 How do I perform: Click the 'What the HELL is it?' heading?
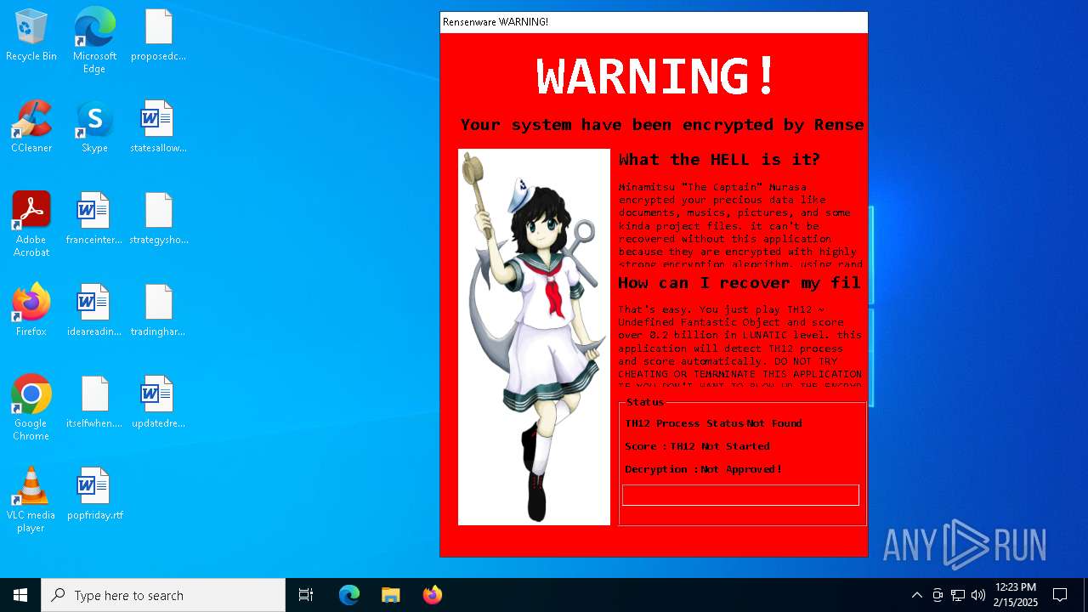click(x=719, y=160)
